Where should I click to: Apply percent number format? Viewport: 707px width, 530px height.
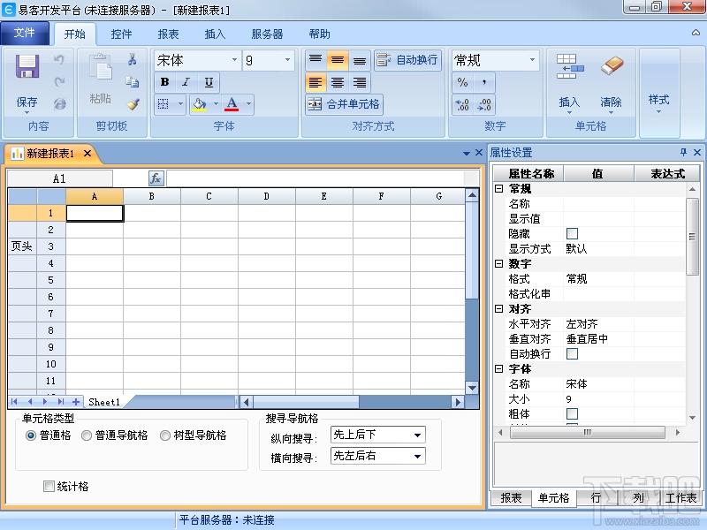[462, 82]
